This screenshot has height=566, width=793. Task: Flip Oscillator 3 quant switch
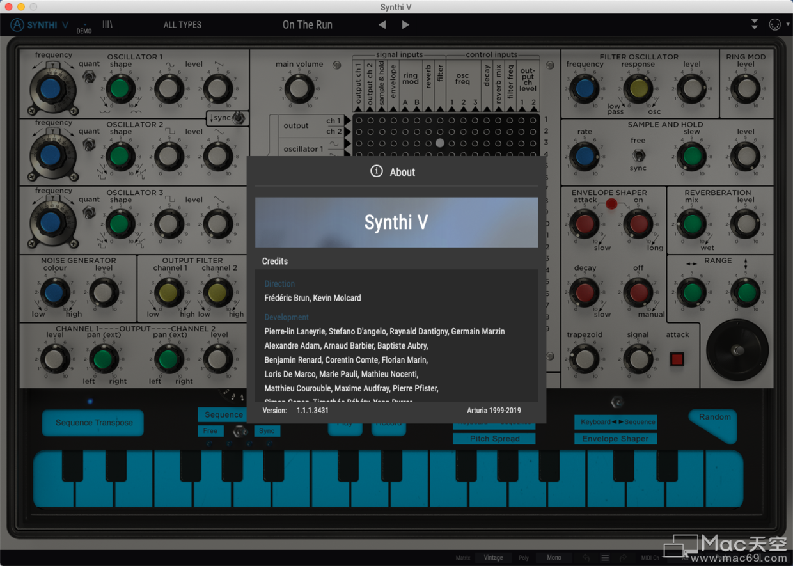click(90, 213)
